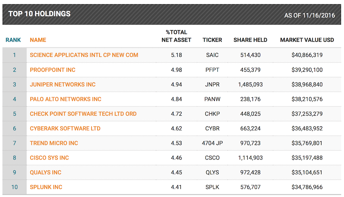Click the %Total Net Asset header
This screenshot has width=344, height=197.
coord(176,36)
